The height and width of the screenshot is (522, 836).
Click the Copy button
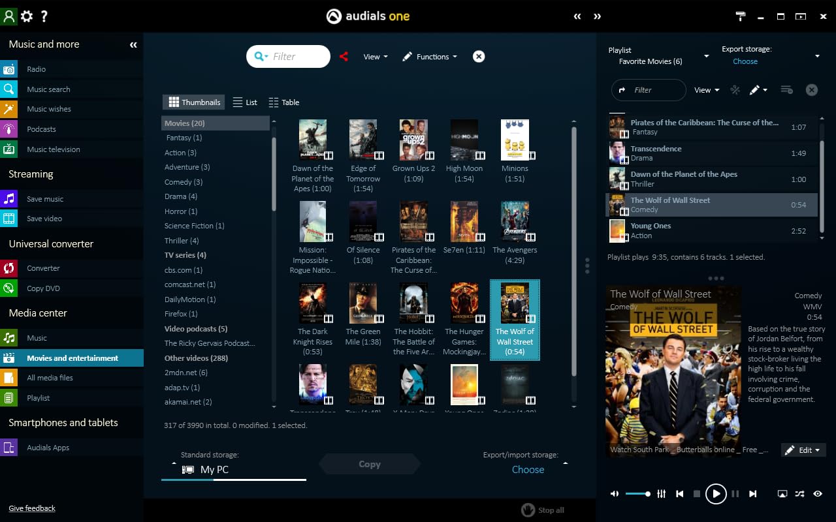point(370,464)
